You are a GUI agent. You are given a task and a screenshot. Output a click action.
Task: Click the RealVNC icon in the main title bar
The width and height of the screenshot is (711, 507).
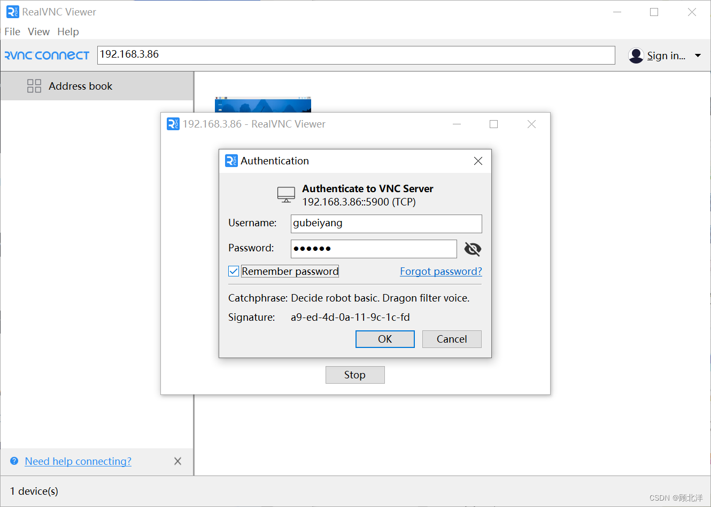click(x=12, y=12)
